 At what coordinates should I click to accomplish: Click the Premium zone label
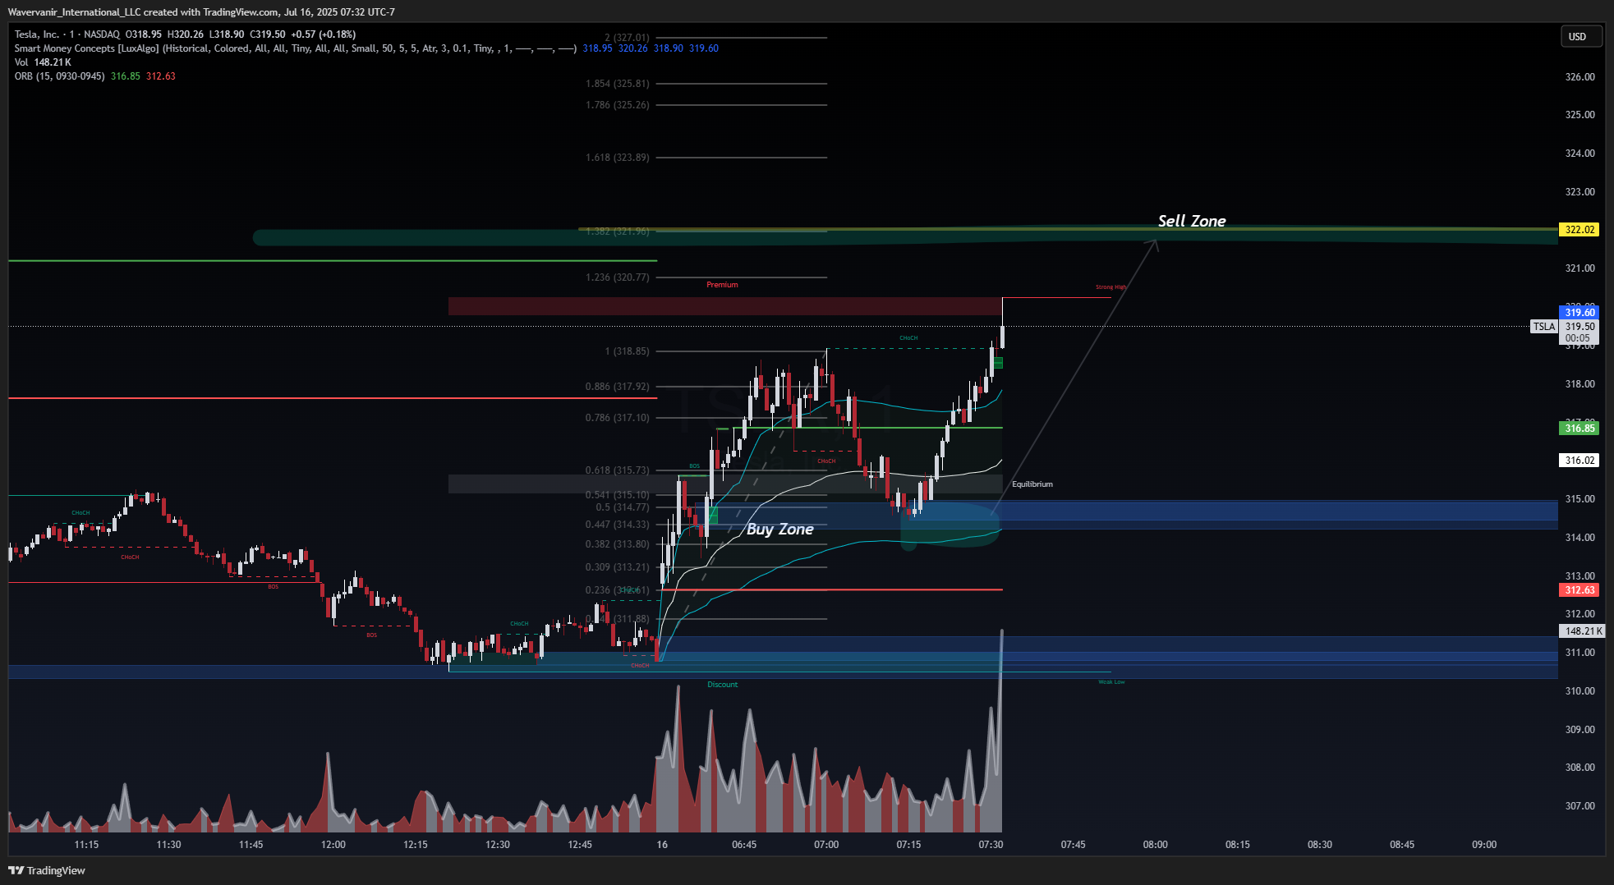click(x=722, y=285)
